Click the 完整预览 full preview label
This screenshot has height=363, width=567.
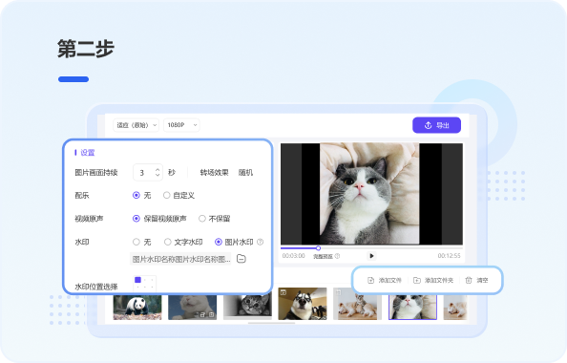click(323, 256)
